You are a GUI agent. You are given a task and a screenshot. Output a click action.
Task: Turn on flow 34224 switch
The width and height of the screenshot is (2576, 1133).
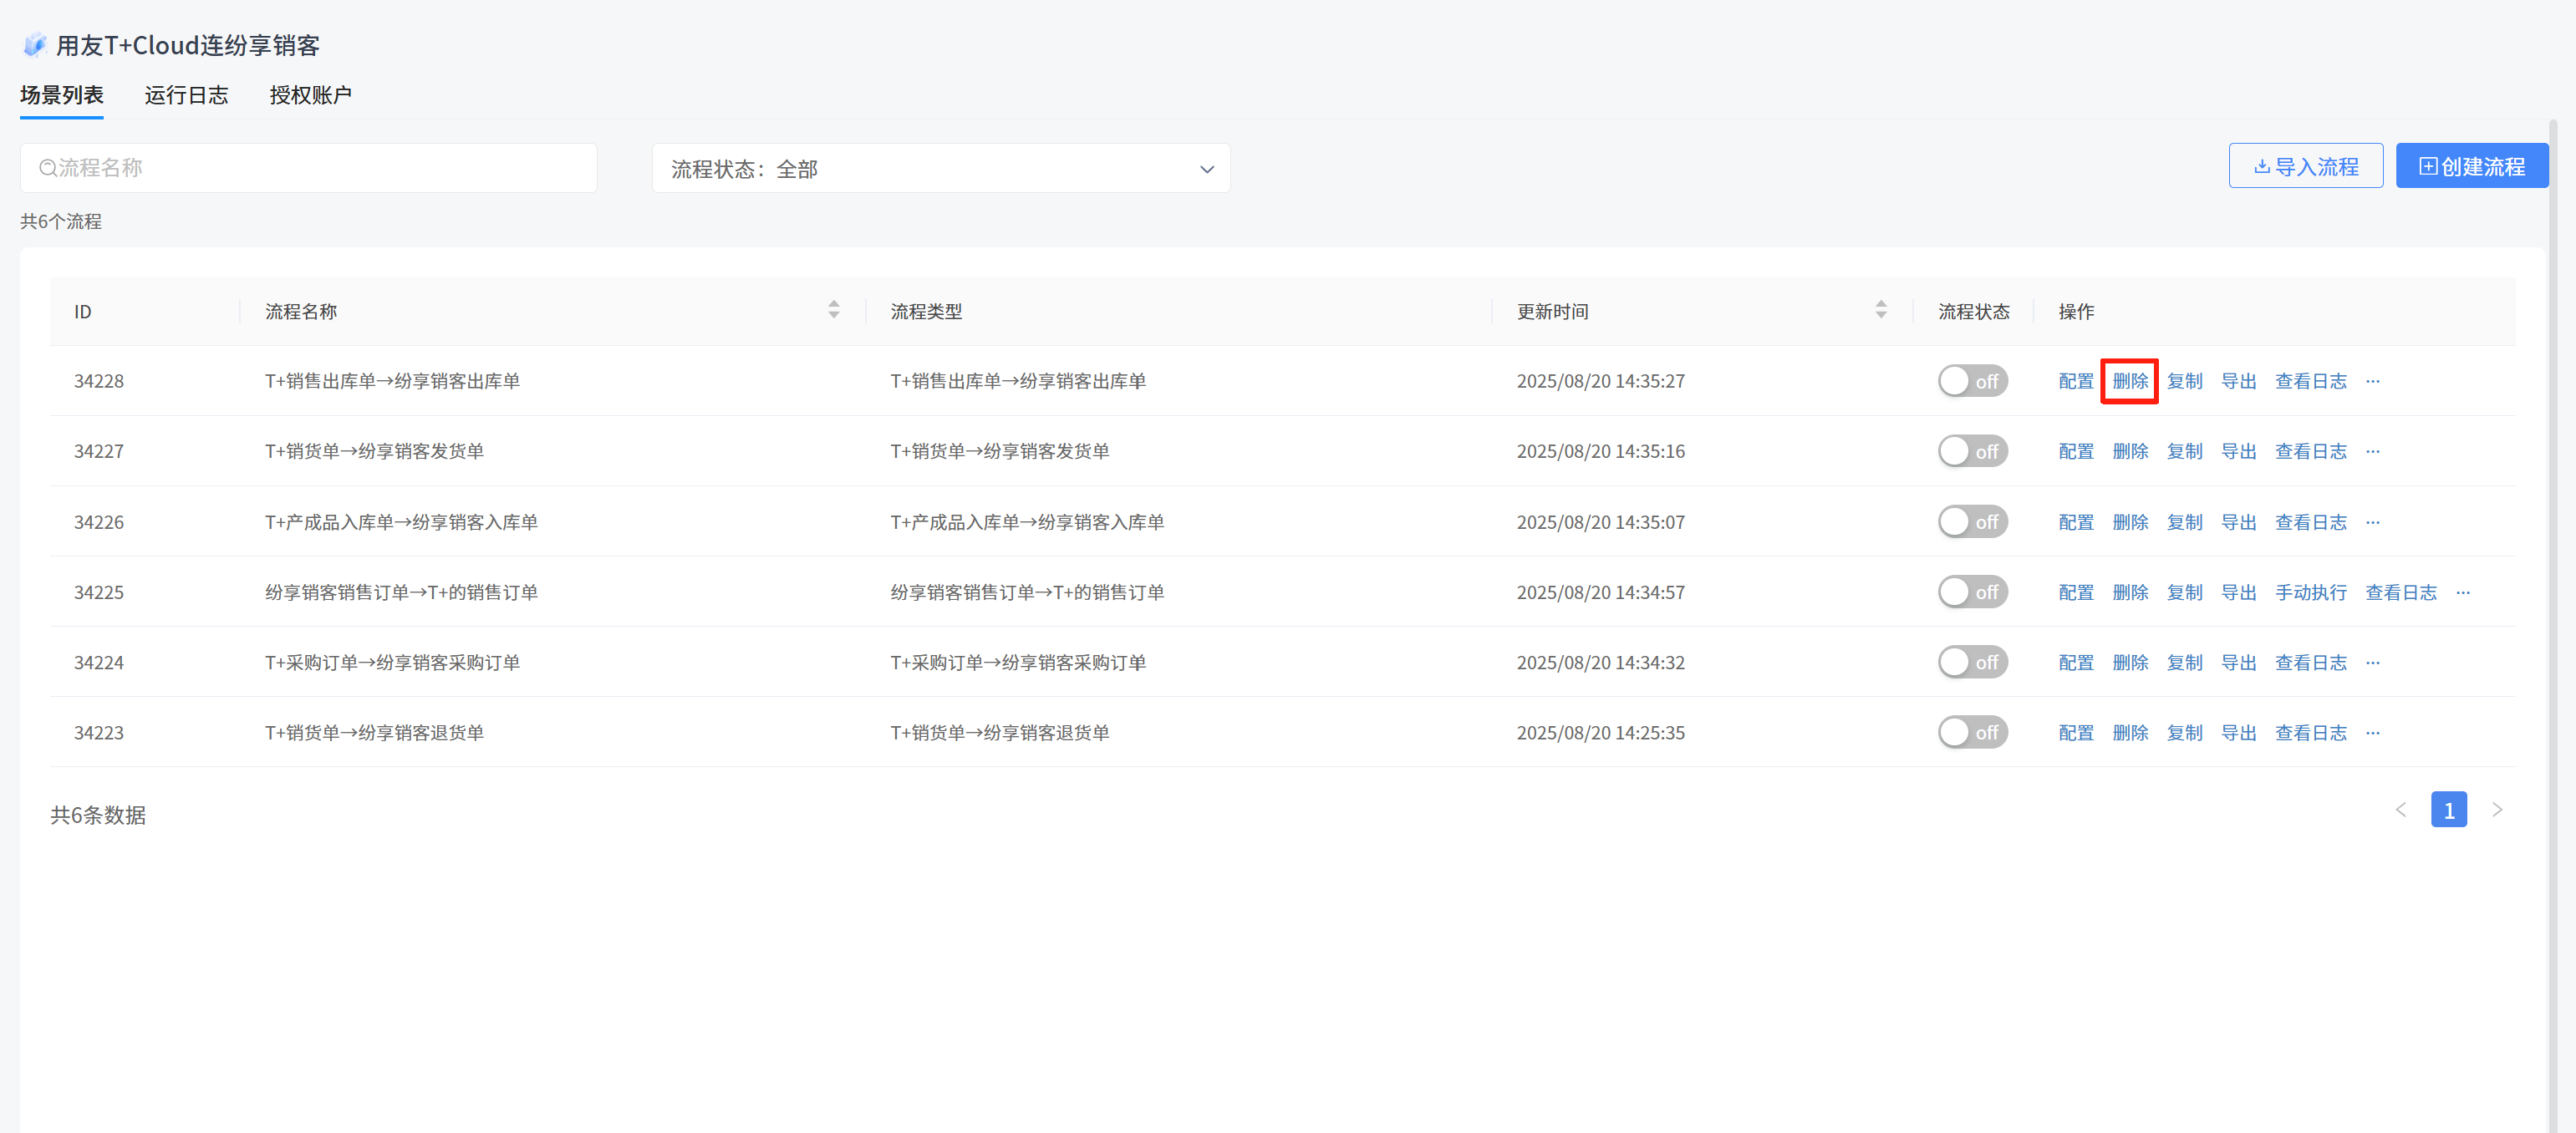click(x=1973, y=662)
